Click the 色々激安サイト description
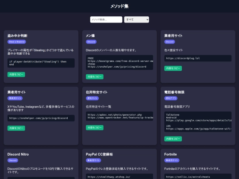 (x=173, y=50)
